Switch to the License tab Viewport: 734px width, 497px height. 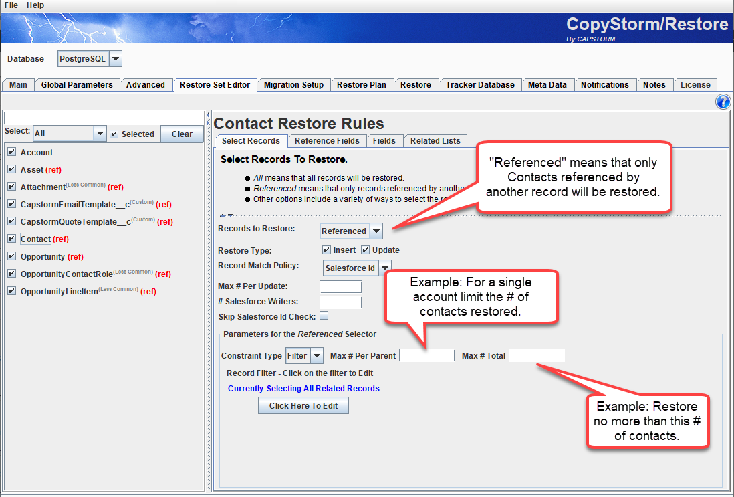[695, 85]
